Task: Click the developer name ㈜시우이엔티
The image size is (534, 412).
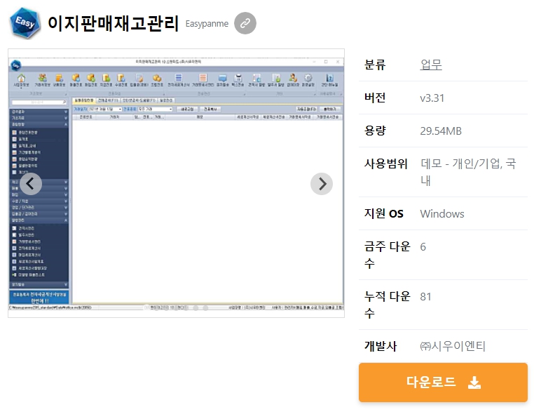Action: click(453, 346)
